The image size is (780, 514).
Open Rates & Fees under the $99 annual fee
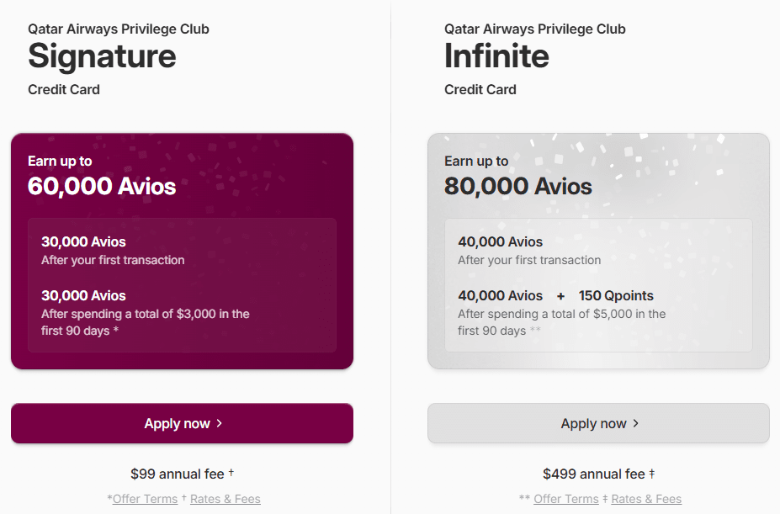coord(226,499)
